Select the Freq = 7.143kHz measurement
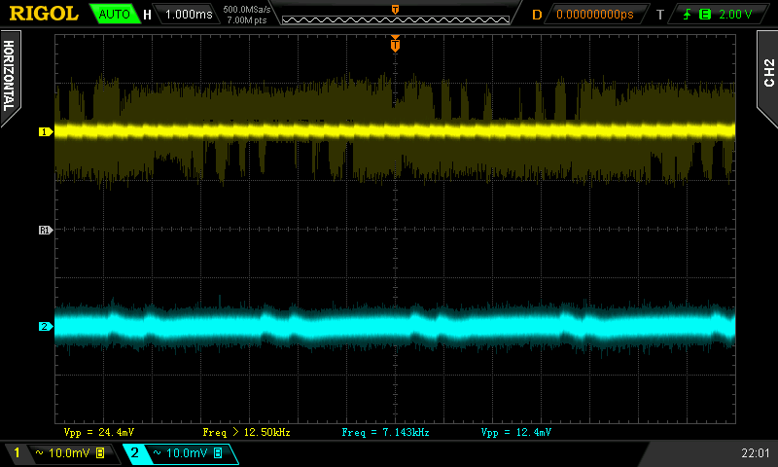This screenshot has height=467, width=778. (x=385, y=432)
